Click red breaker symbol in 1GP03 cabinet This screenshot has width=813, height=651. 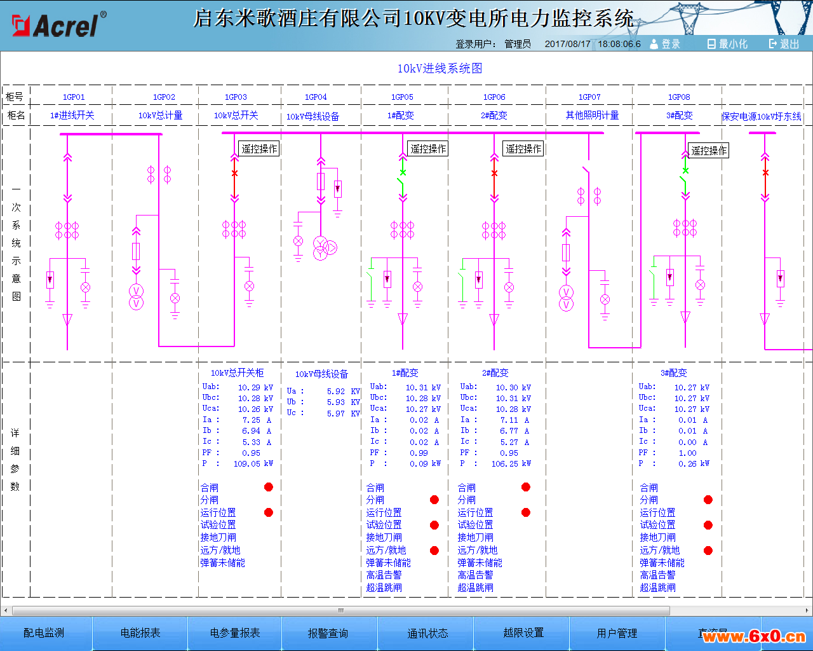click(234, 179)
